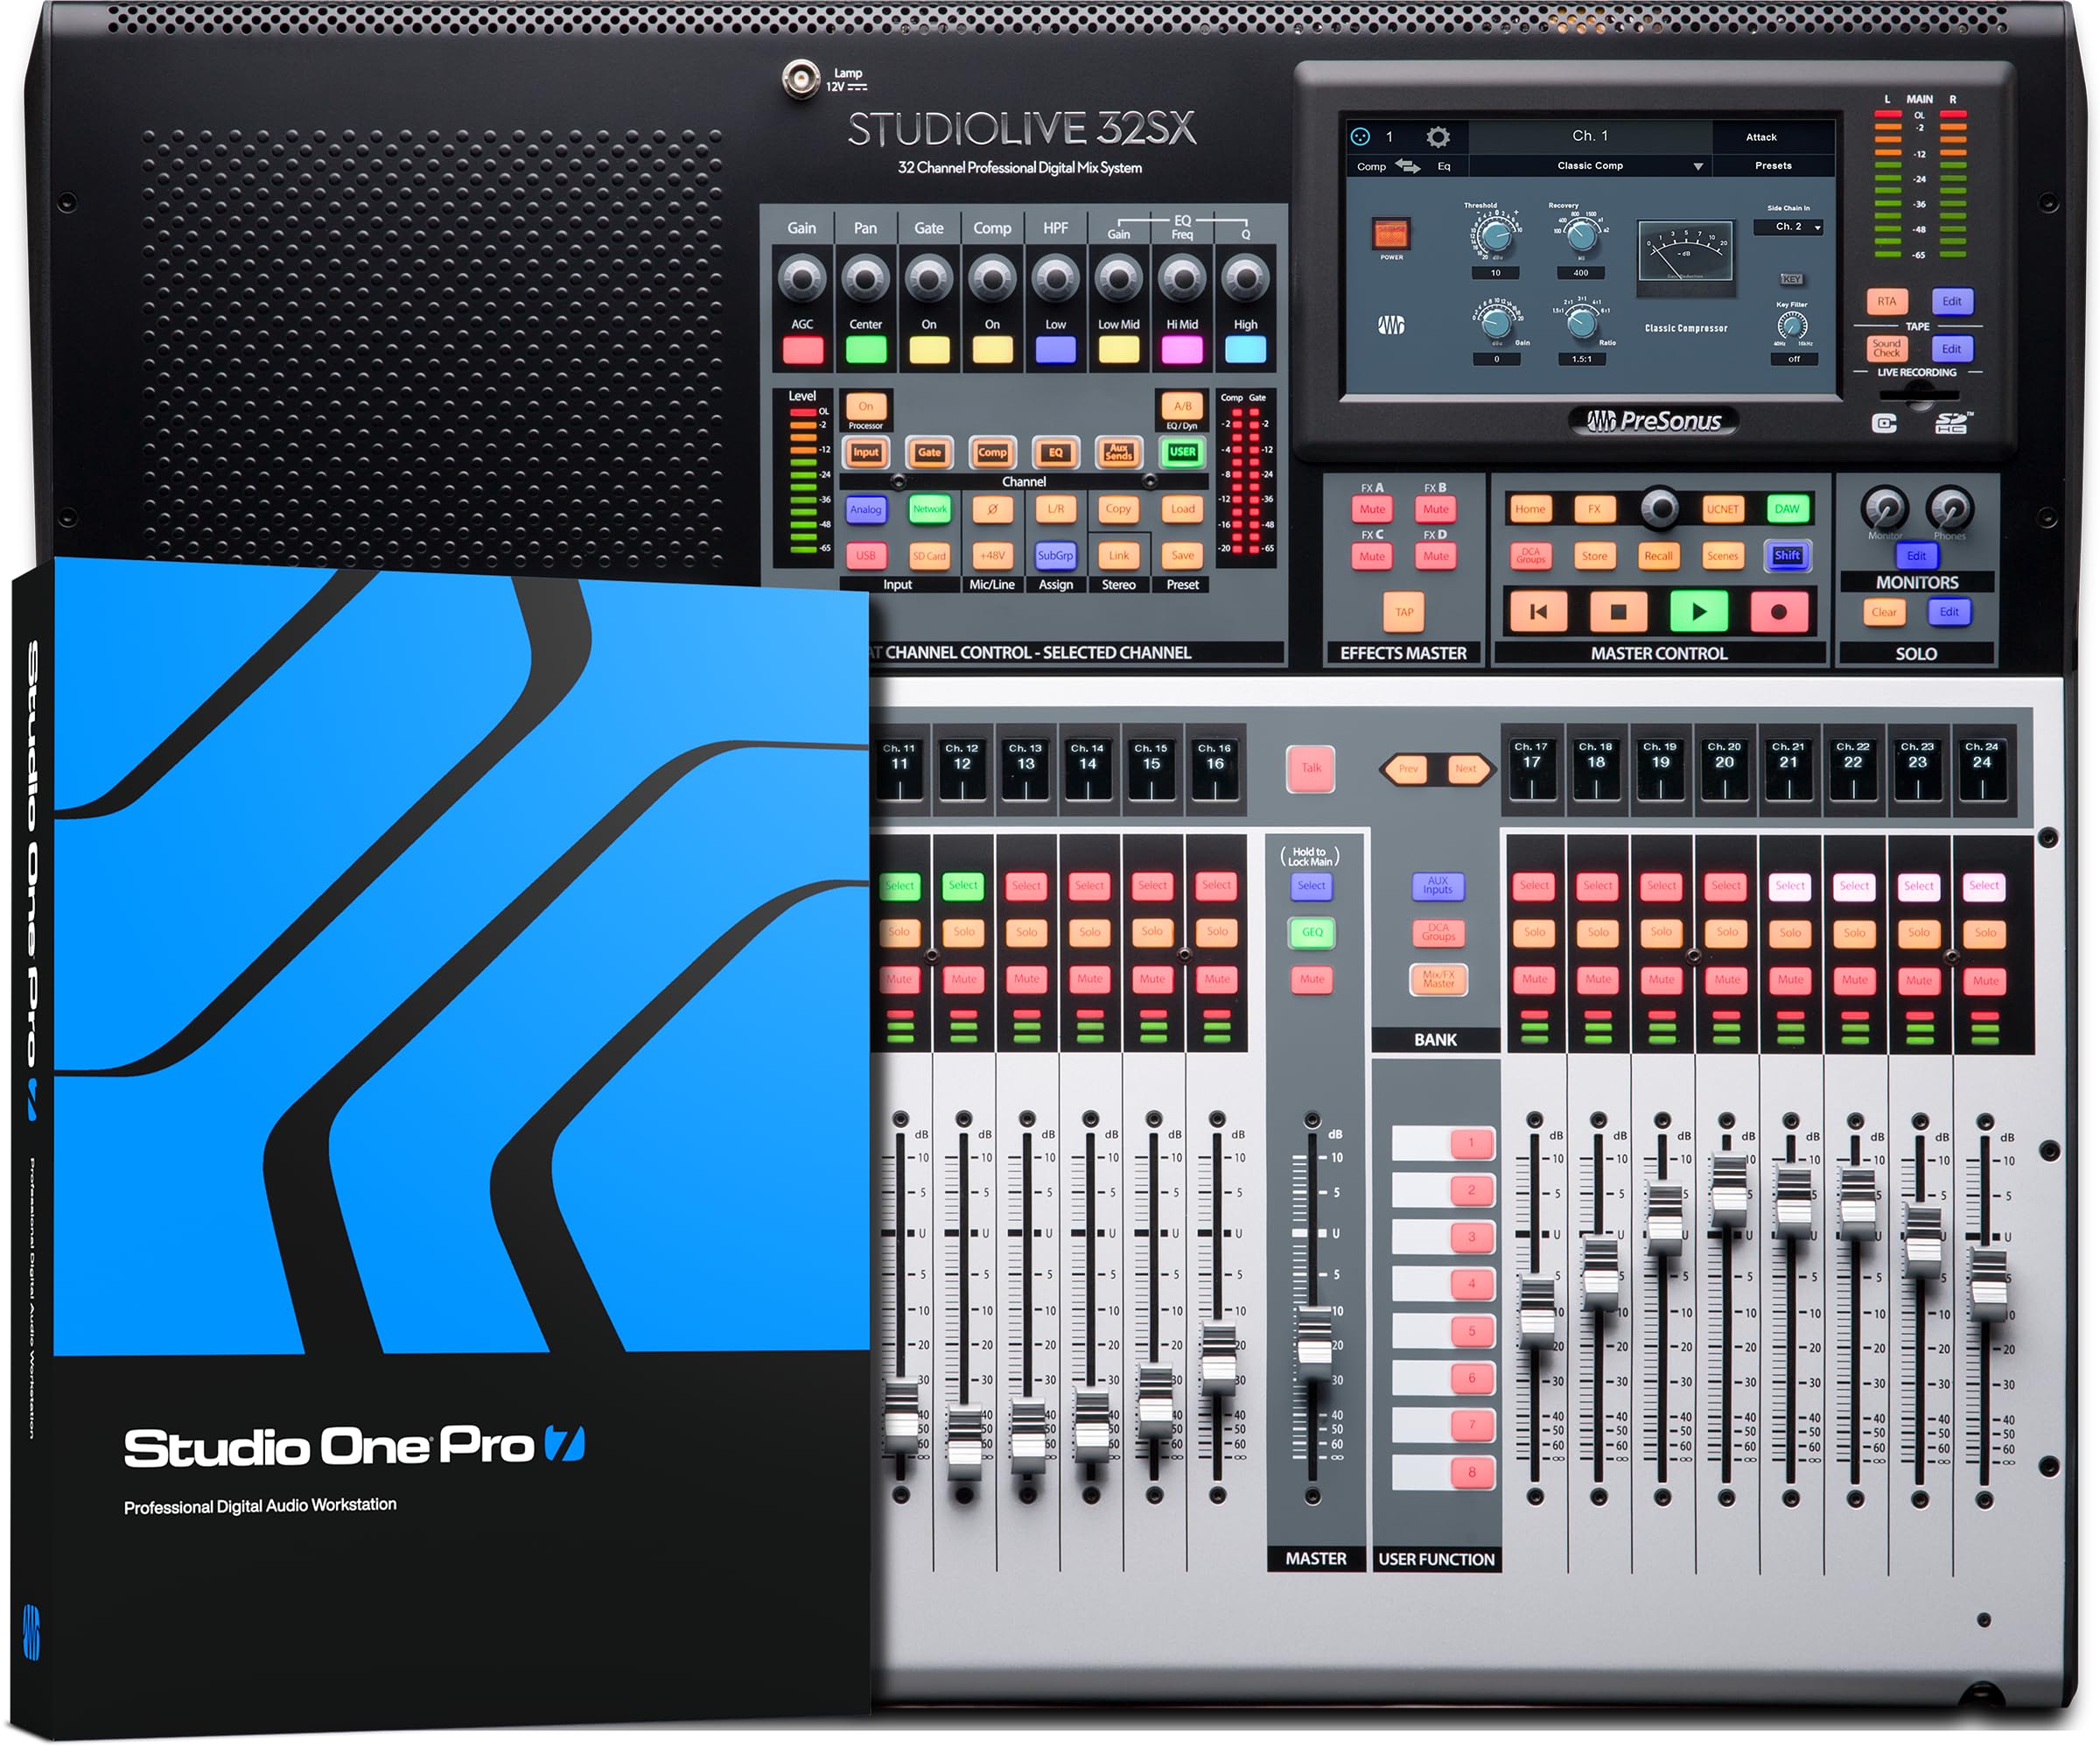Activate the Talk button

[x=1310, y=770]
